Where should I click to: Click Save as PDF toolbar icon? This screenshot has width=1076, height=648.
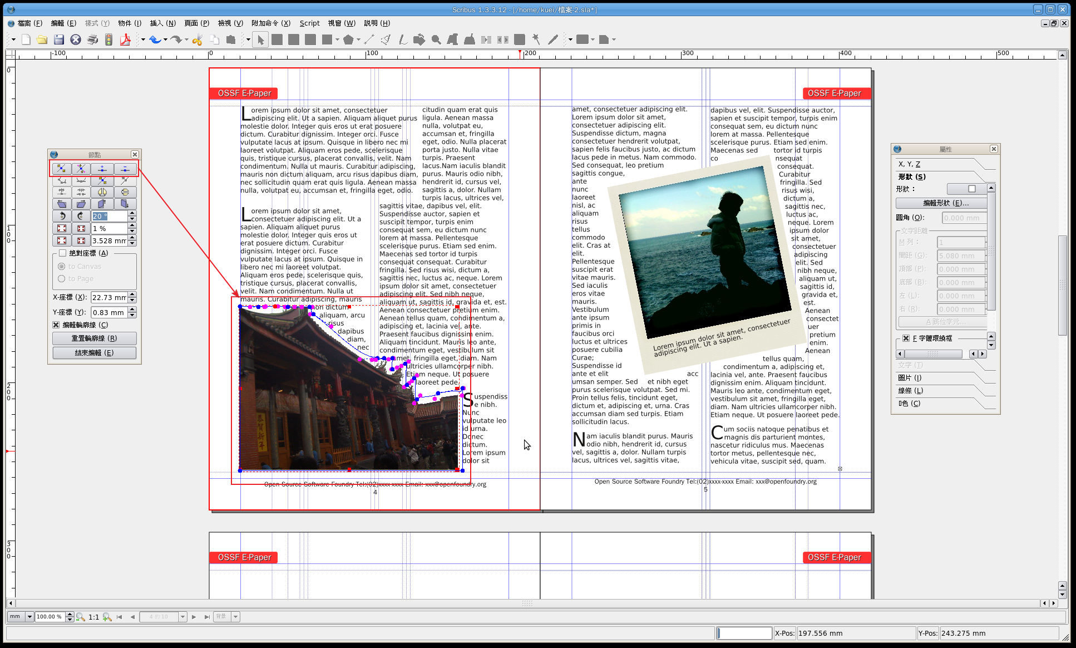125,40
